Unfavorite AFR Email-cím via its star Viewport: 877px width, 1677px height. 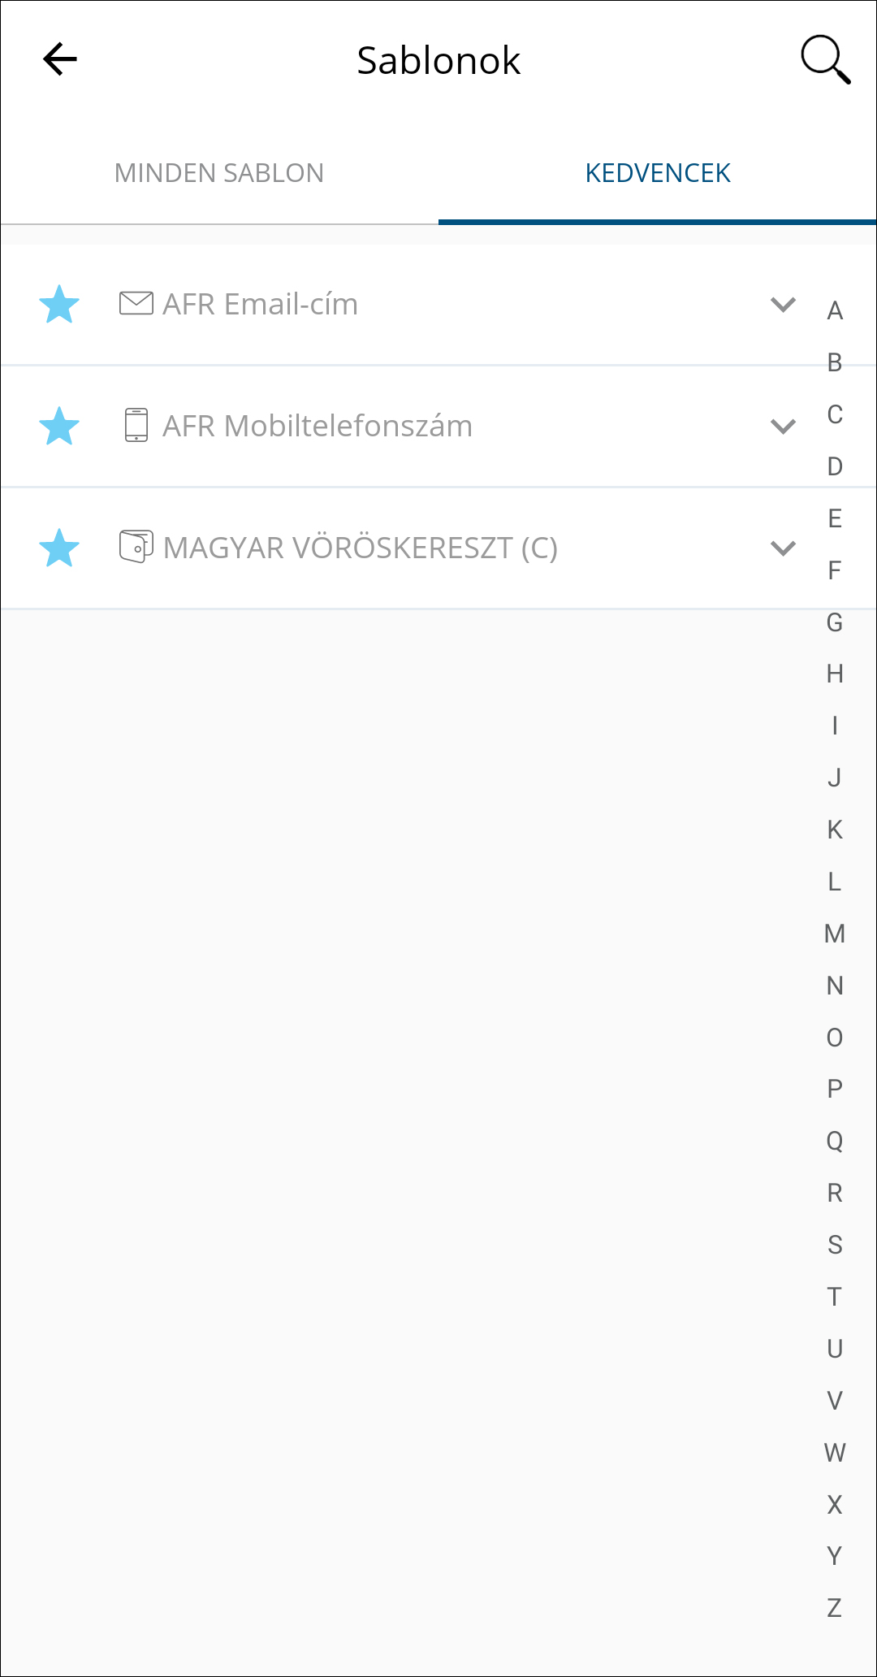click(59, 305)
